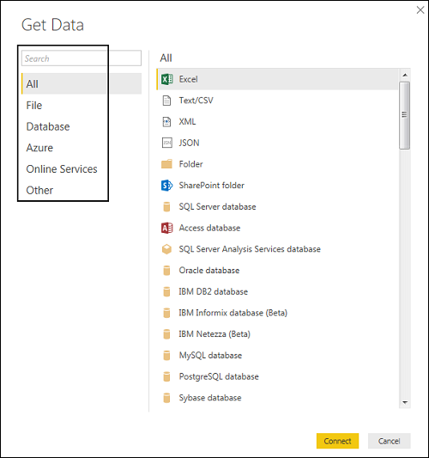Viewport: 429px width, 458px height.
Task: Click the Excel icon in the list
Action: 166,79
